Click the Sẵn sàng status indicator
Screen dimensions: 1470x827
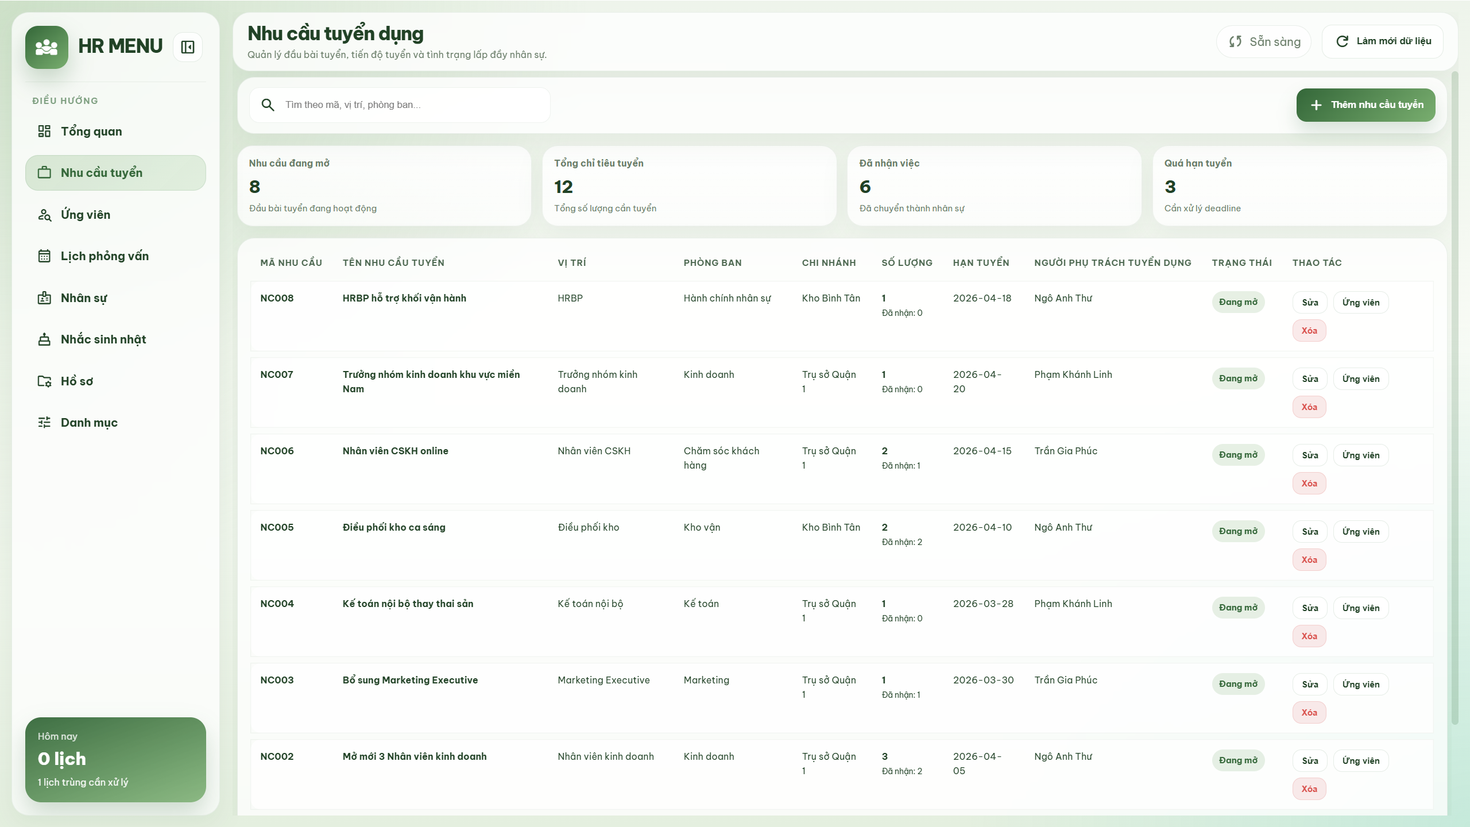[x=1263, y=41]
